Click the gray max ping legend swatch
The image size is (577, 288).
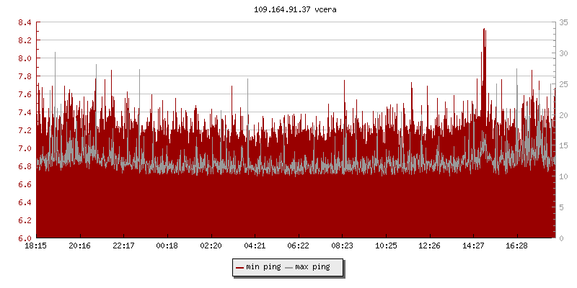pos(288,267)
